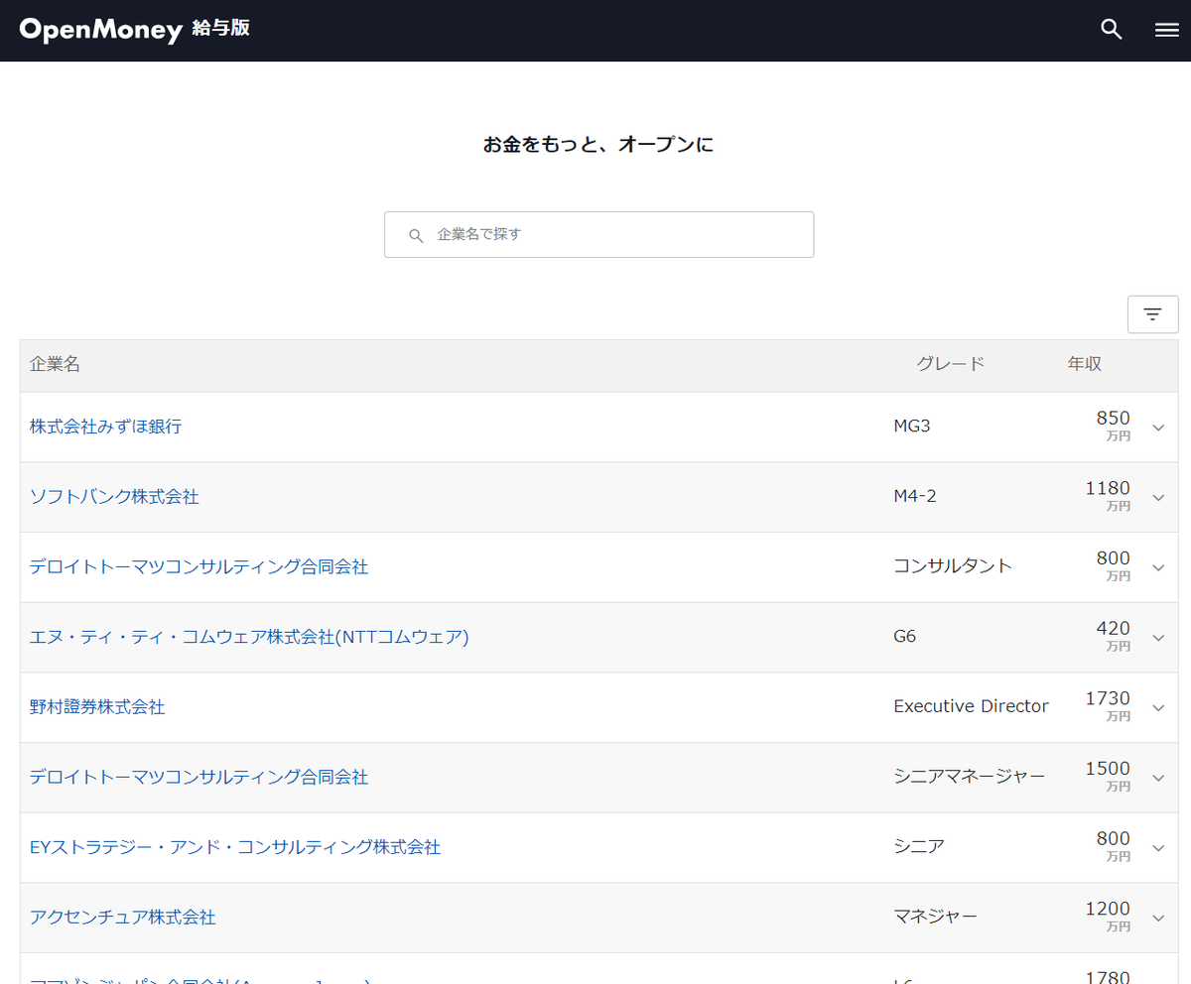
Task: Click the MG3 grade cell
Action: (912, 427)
